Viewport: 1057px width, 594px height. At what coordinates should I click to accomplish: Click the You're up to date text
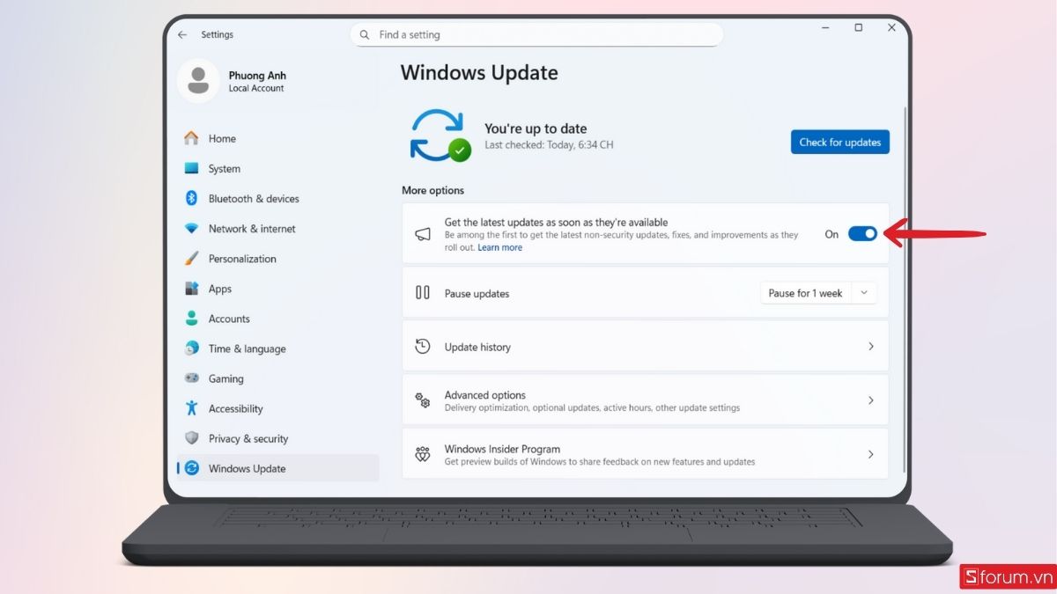point(536,128)
